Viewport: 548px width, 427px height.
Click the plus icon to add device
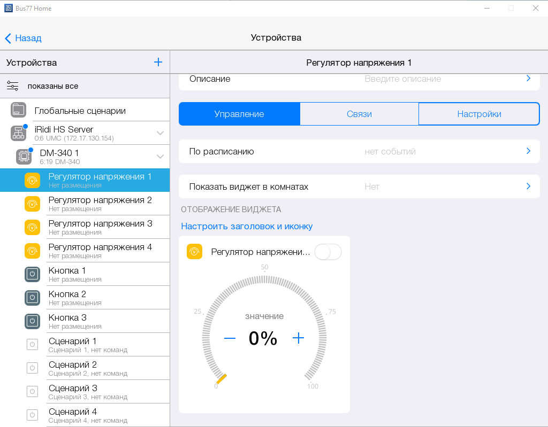[x=158, y=62]
